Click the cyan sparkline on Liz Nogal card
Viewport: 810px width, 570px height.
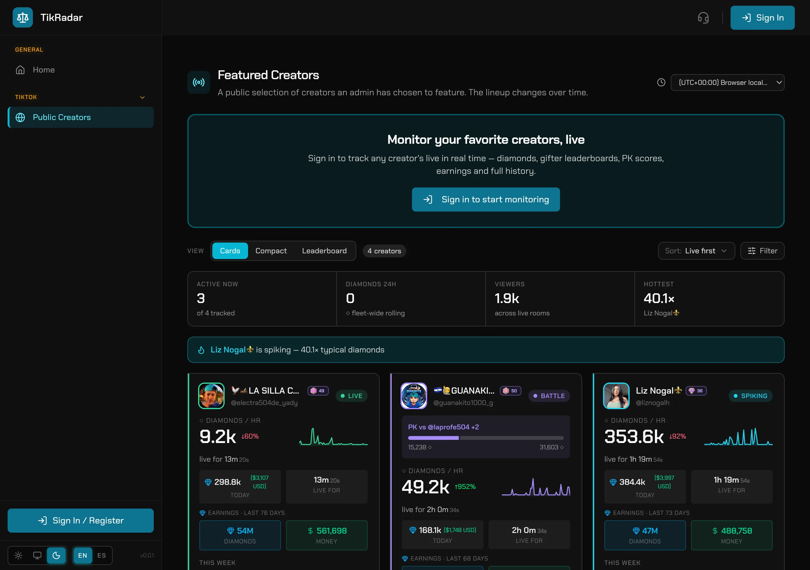click(x=738, y=437)
